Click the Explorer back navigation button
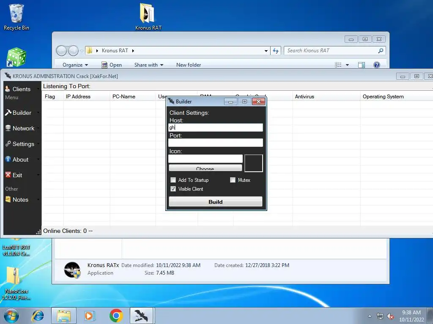This screenshot has width=433, height=324. [x=61, y=51]
